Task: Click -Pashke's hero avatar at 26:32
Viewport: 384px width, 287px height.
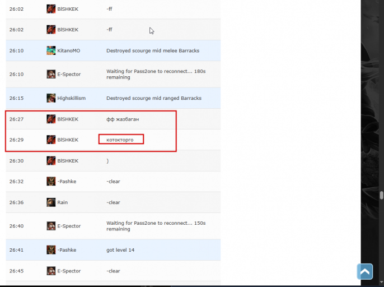Action: tap(51, 181)
